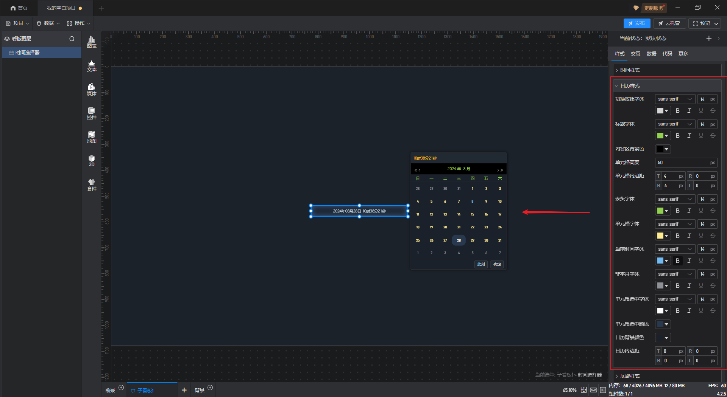The height and width of the screenshot is (397, 727).
Task: Toggle underline for 切换按钮字体
Action: [701, 111]
